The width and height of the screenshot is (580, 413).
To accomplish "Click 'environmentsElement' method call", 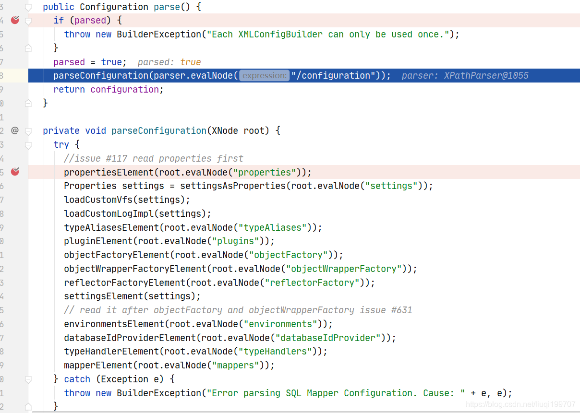I will pos(114,324).
